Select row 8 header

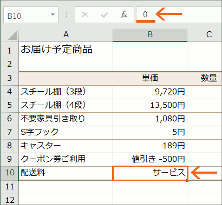(9, 146)
